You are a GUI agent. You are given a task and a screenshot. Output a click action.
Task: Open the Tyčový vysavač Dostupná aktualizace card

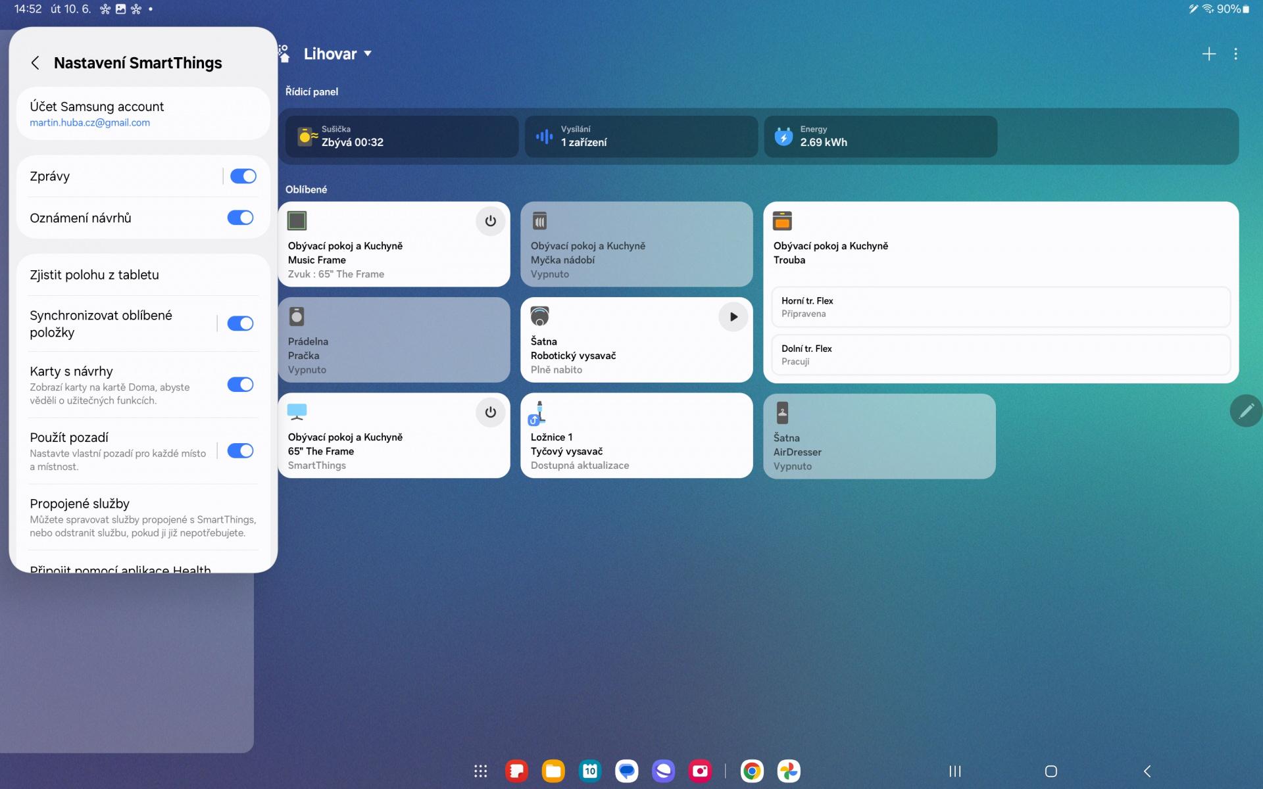(x=636, y=436)
